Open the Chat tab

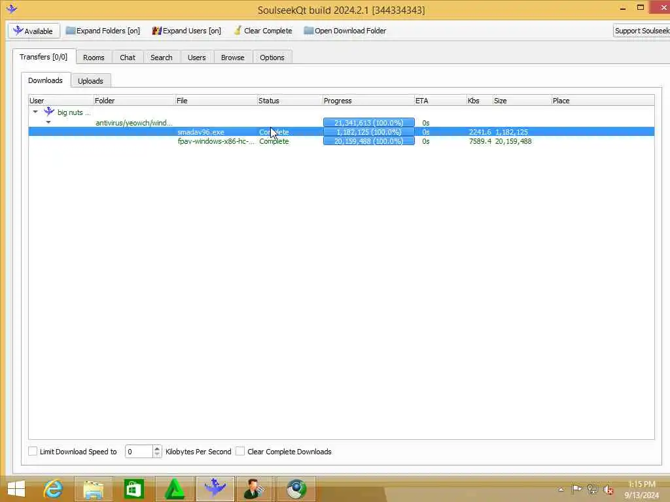pos(128,58)
